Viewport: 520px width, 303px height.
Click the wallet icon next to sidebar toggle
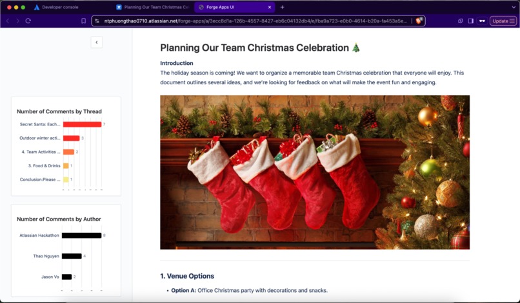pyautogui.click(x=460, y=21)
